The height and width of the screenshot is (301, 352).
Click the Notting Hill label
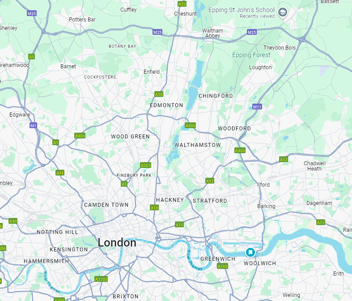coord(57,232)
